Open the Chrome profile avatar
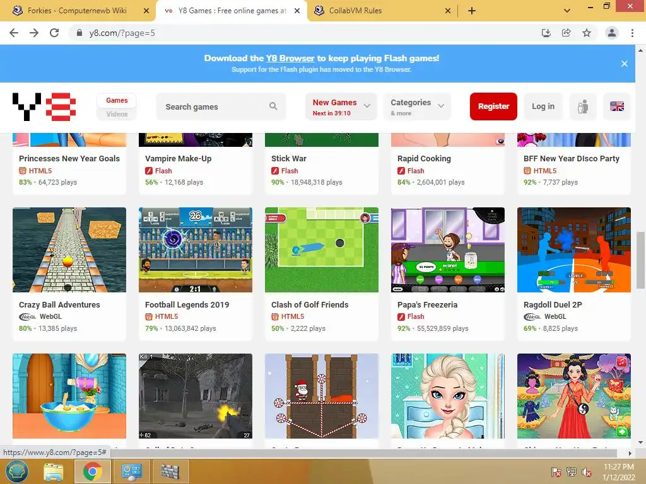 click(x=612, y=33)
